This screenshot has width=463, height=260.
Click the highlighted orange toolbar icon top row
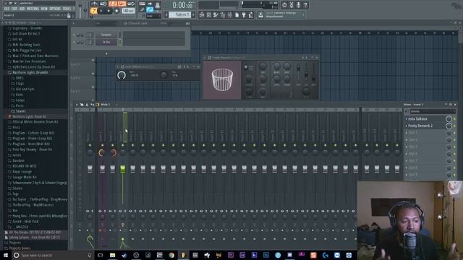[x=113, y=4]
